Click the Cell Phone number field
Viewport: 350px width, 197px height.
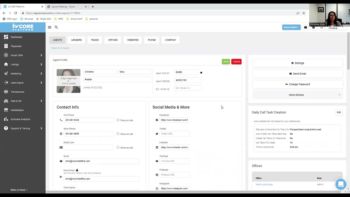(89, 120)
